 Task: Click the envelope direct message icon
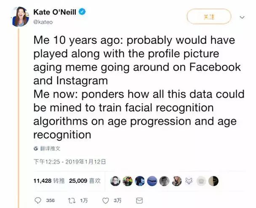pyautogui.click(x=140, y=200)
